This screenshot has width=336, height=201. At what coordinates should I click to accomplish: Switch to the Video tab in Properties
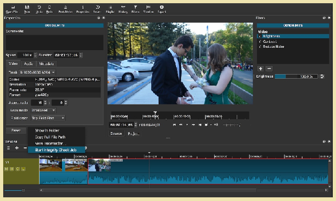point(13,63)
